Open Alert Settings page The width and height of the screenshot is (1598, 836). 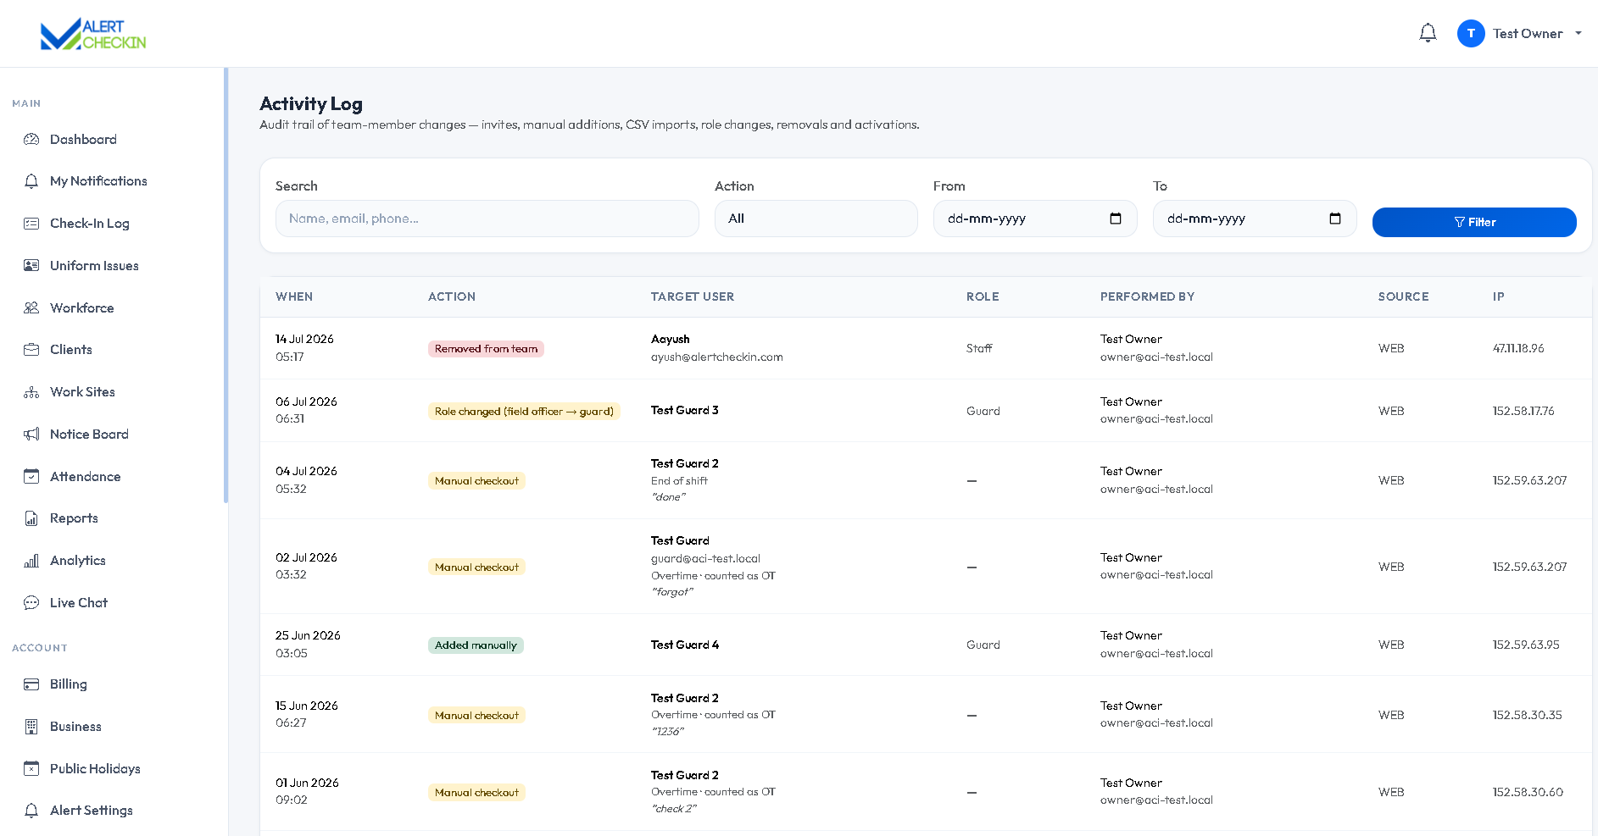pyautogui.click(x=92, y=811)
